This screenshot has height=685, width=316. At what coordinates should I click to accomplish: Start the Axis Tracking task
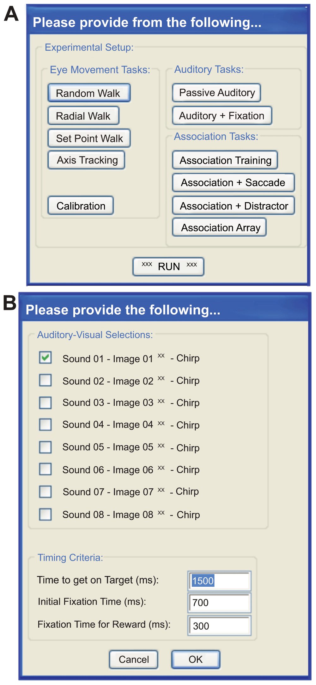click(x=86, y=160)
